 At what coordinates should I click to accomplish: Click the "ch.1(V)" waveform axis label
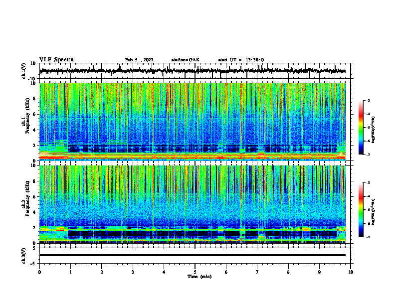click(x=24, y=71)
